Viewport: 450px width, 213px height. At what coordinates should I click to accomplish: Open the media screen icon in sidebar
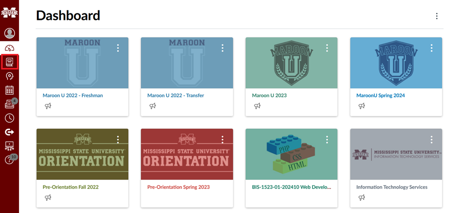[9, 146]
